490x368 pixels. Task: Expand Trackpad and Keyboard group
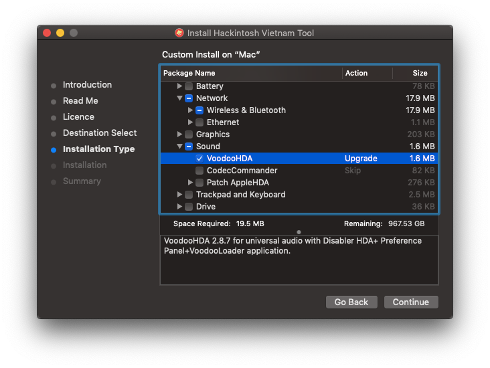pos(179,194)
